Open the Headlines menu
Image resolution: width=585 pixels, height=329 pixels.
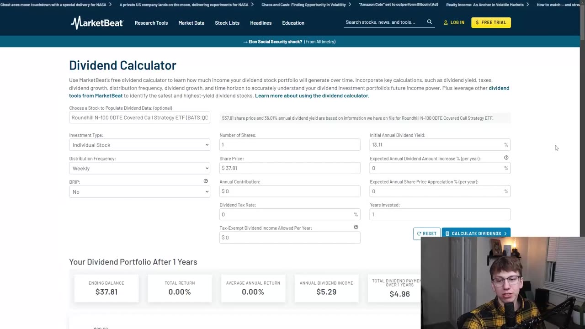pos(261,23)
